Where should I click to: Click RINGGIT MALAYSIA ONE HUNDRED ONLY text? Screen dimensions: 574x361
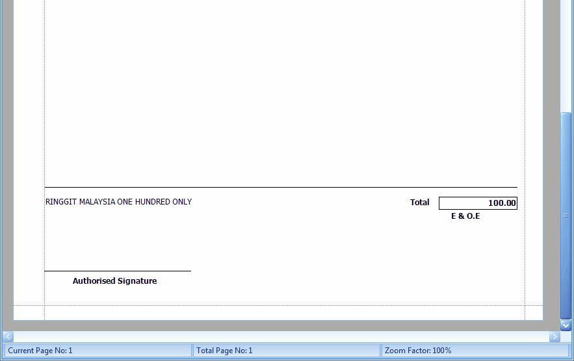pos(118,202)
